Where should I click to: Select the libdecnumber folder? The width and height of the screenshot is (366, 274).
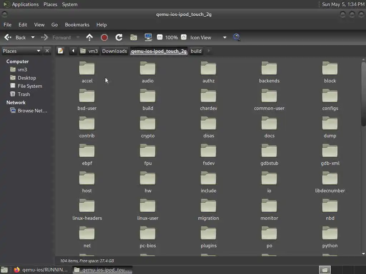tap(330, 182)
